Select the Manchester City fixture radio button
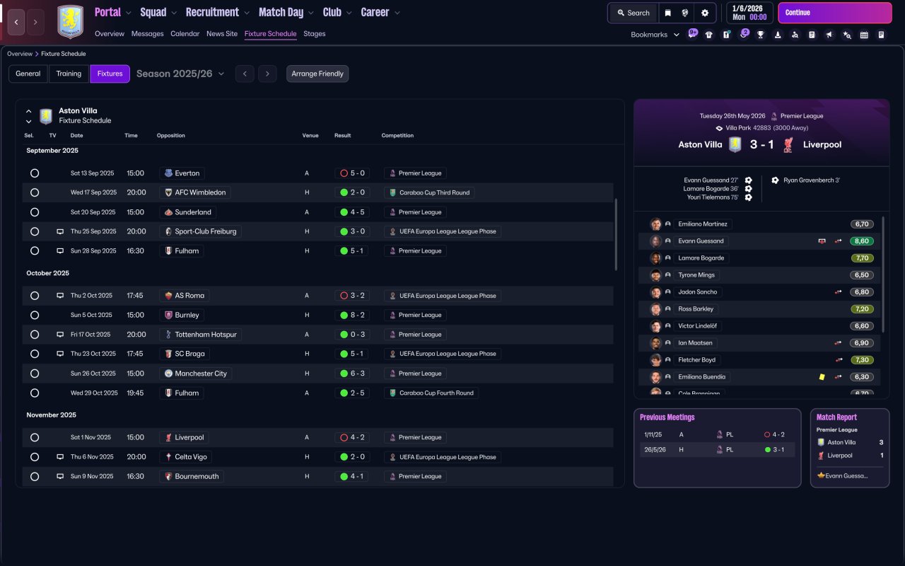905x566 pixels. click(35, 374)
